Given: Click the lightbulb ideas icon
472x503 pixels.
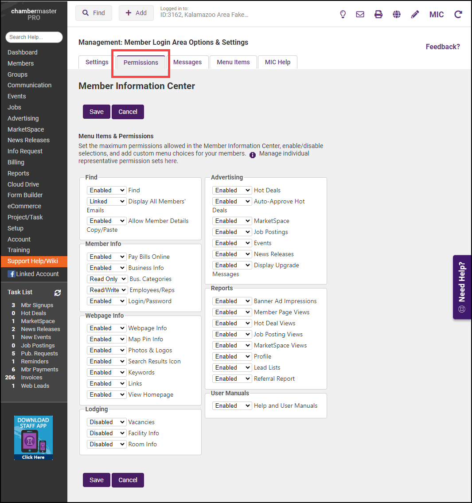Looking at the screenshot, I should 343,14.
